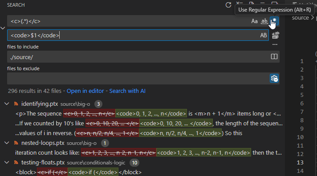Click the 'files to include' label
Screen dimensions: 317x176
[23, 47]
